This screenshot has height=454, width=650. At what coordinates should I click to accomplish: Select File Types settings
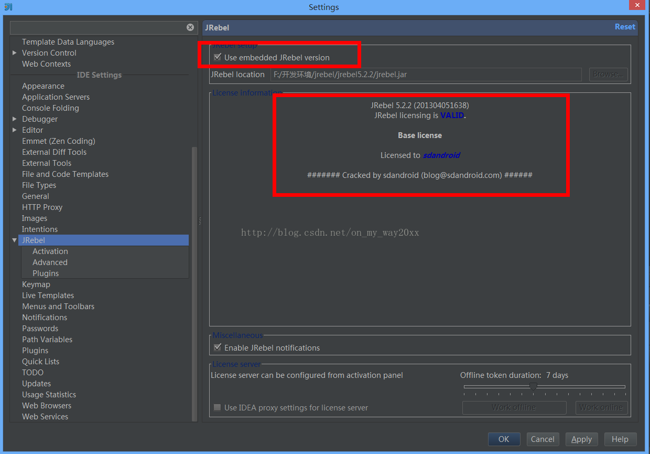click(39, 185)
